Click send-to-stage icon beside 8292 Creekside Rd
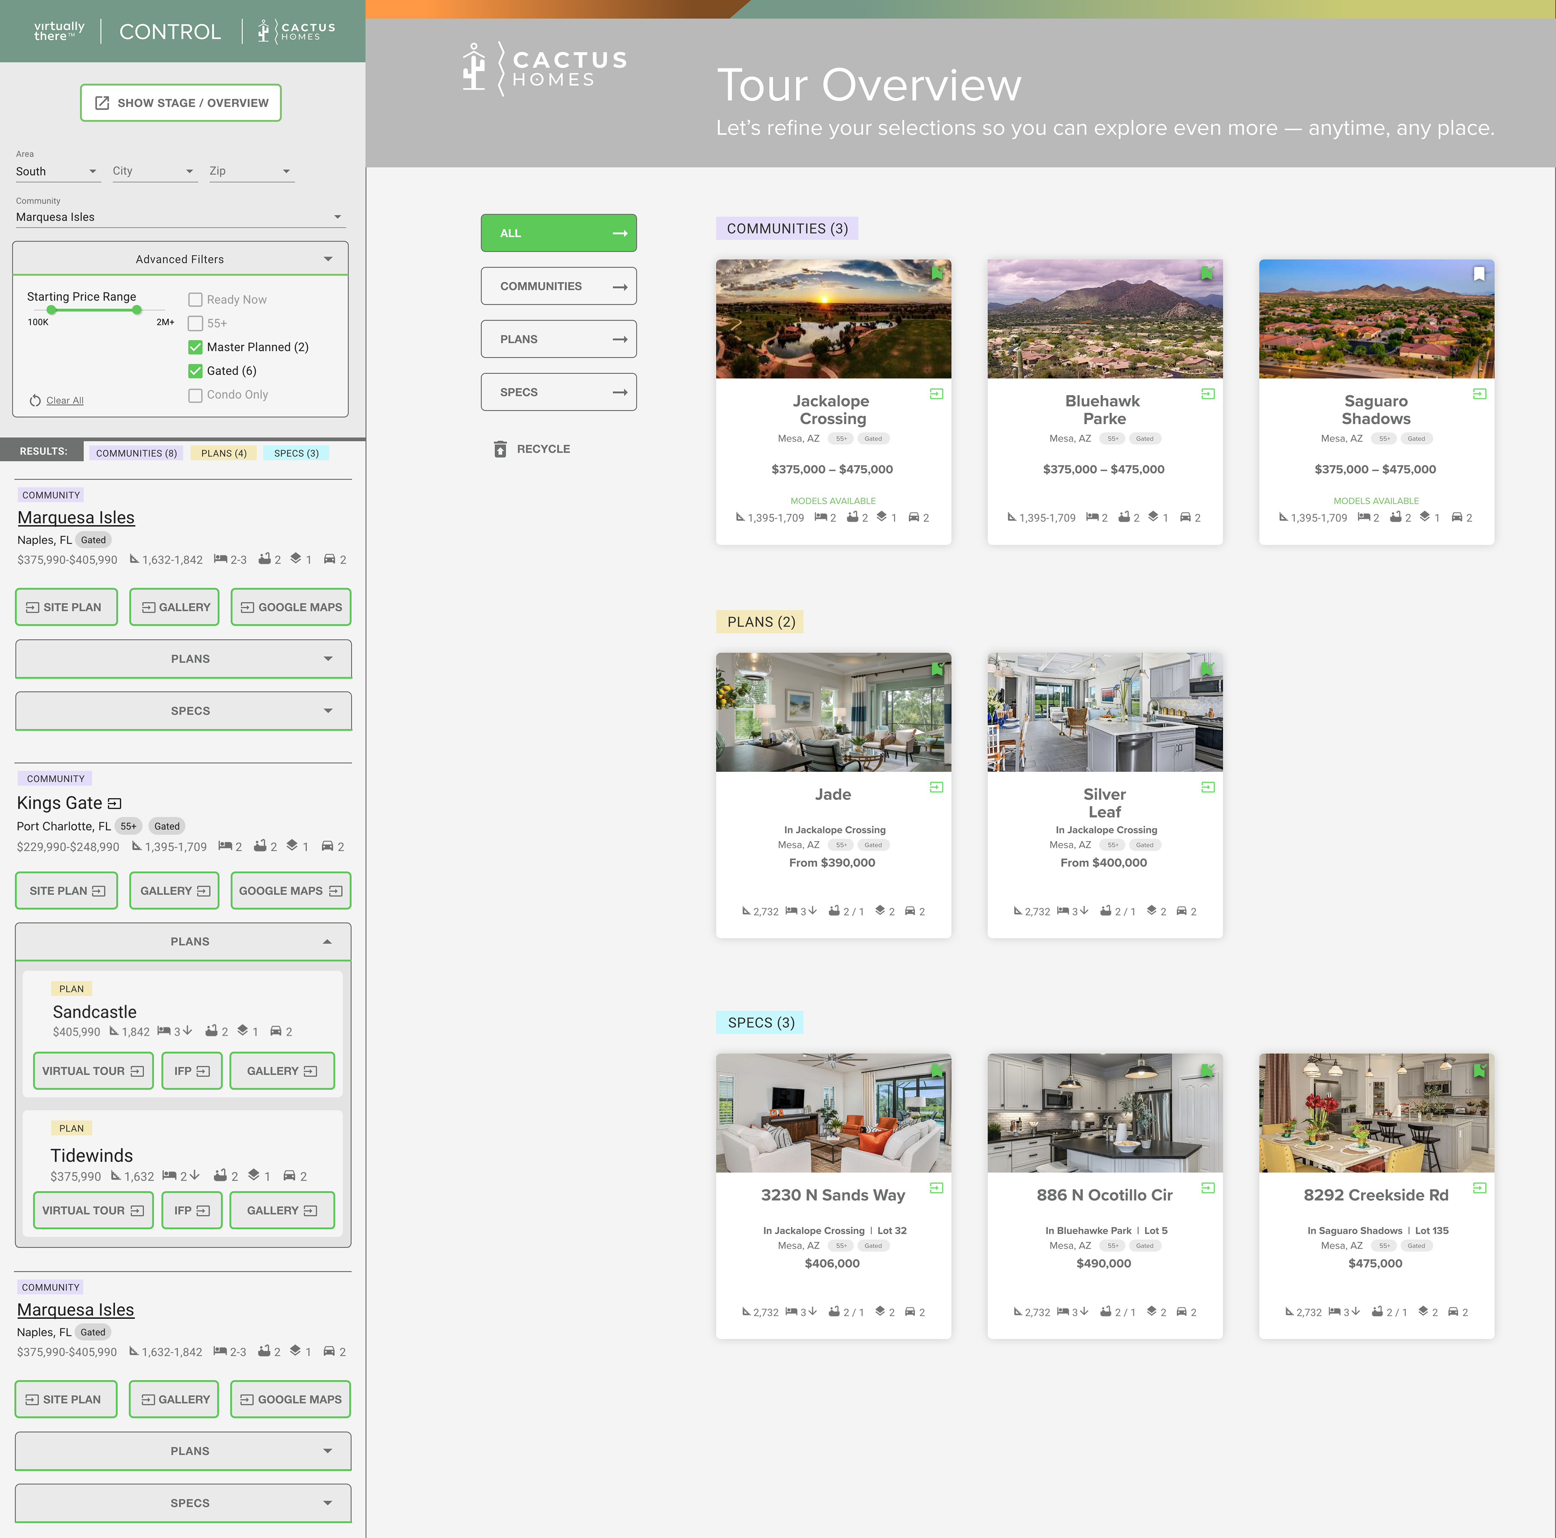 coord(1479,1188)
